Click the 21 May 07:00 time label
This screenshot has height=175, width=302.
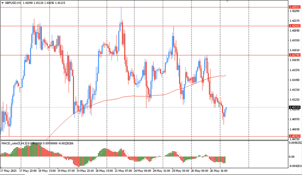(x=123, y=170)
